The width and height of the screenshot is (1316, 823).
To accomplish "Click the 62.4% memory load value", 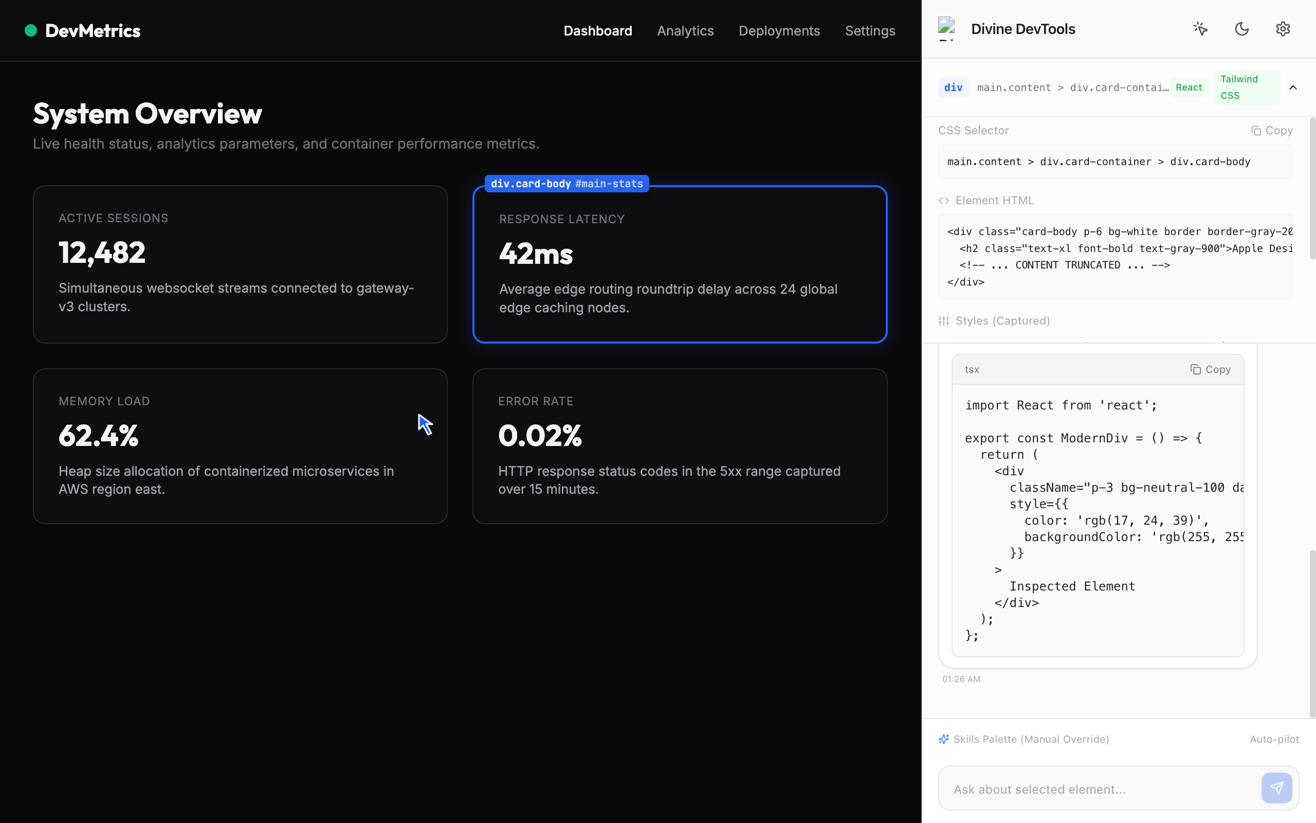I will coord(98,436).
